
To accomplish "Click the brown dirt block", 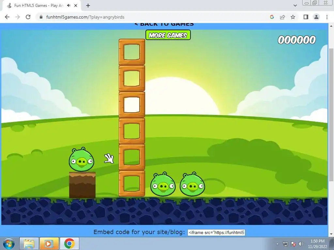I will coord(82,185).
